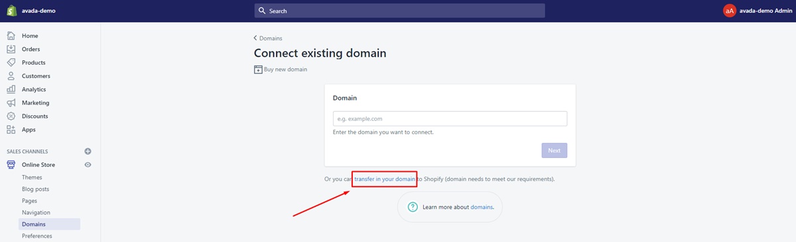Select Navigation in Online Store submenu
The image size is (796, 242).
(x=36, y=212)
